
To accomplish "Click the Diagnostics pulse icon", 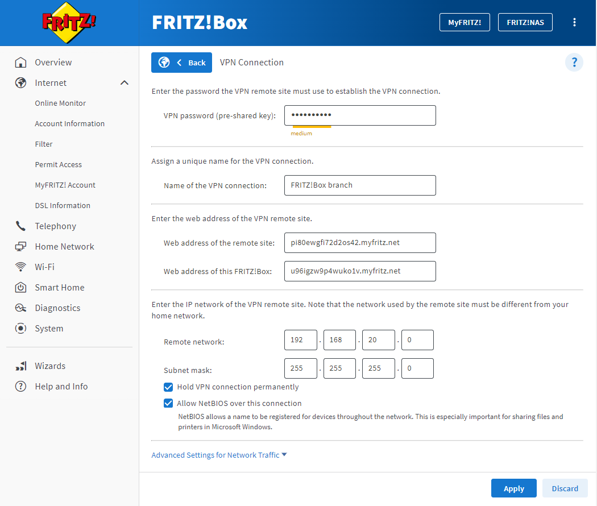I will (x=20, y=308).
